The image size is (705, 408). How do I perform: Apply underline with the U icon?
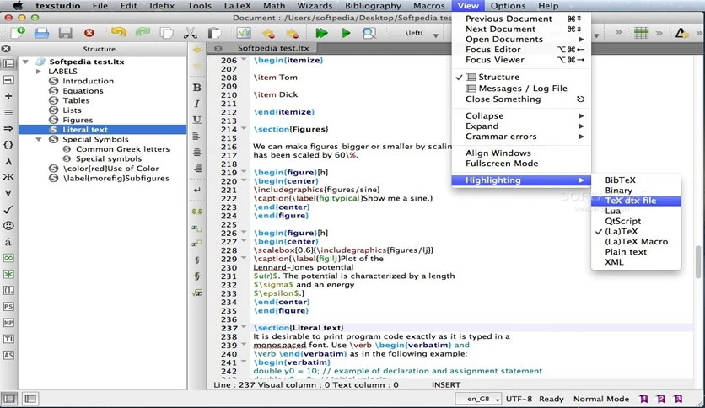pos(197,120)
